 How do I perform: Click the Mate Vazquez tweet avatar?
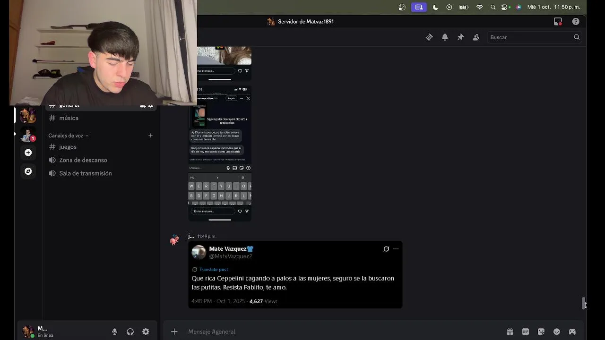point(199,252)
